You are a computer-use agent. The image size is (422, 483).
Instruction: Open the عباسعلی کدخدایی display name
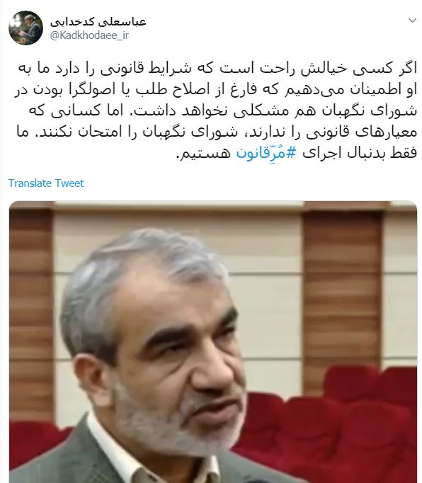click(x=98, y=21)
